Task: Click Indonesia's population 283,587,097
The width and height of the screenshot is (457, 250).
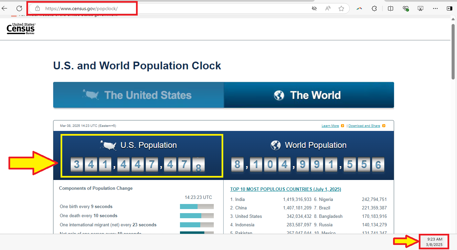Action: (x=299, y=225)
